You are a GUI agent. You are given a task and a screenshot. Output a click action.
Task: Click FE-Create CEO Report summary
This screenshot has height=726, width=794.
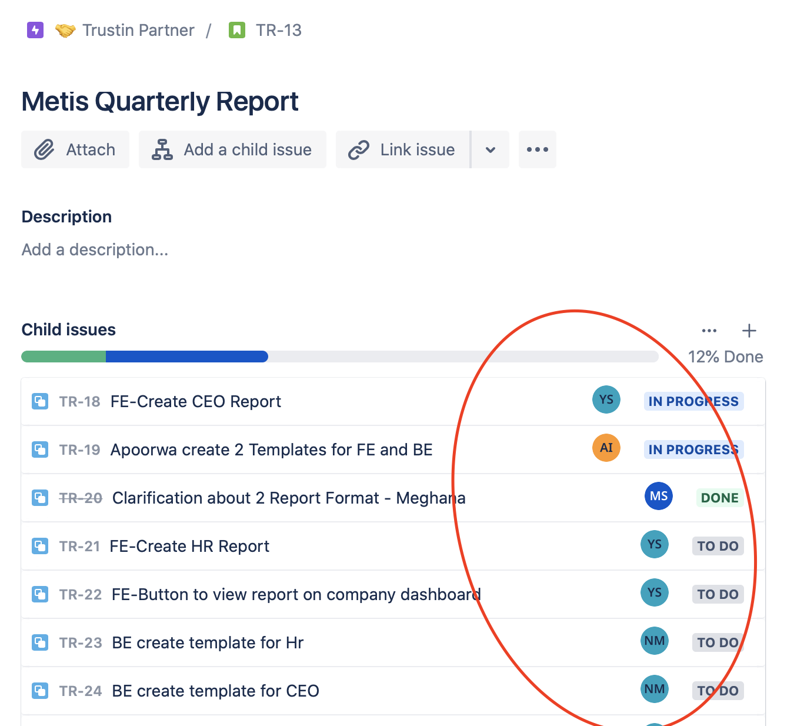click(x=196, y=401)
